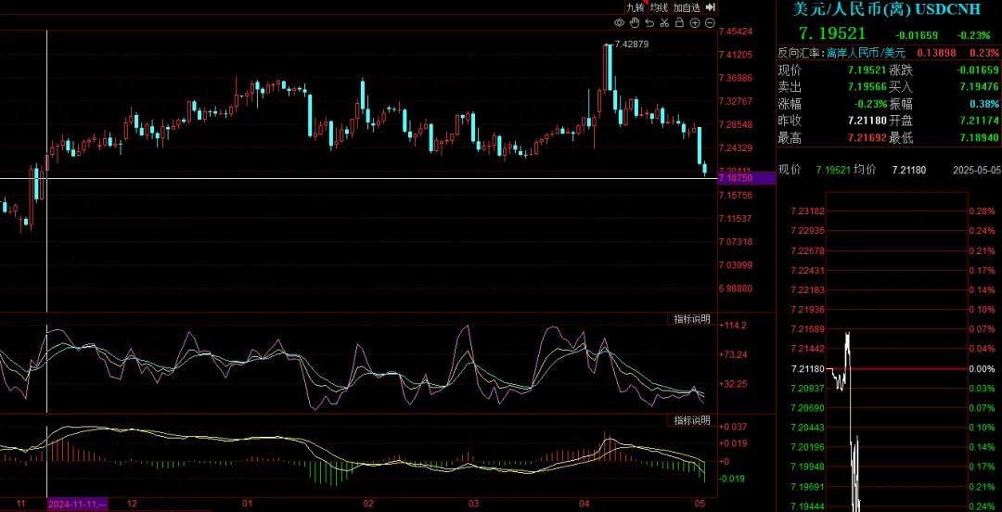Click the 04 month marker on time axis
Screen dimensions: 1002x512
pyautogui.click(x=584, y=504)
